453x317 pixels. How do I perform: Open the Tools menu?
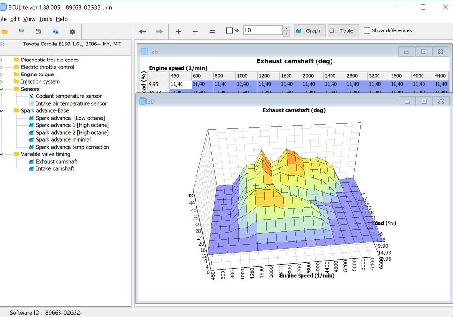[x=45, y=19]
